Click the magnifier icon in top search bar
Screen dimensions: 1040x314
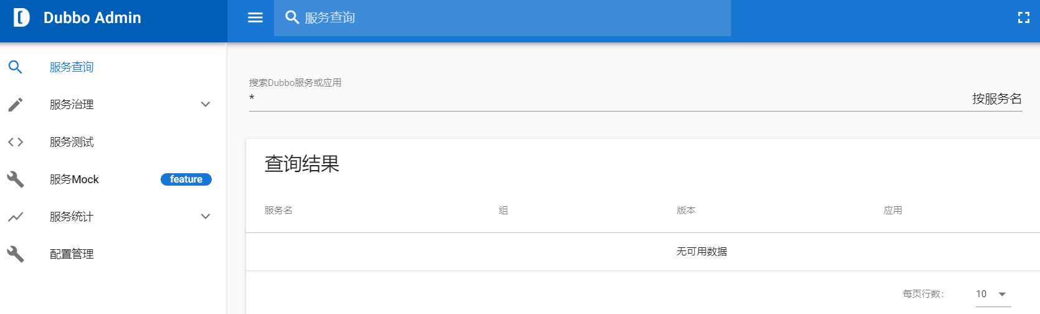[292, 17]
